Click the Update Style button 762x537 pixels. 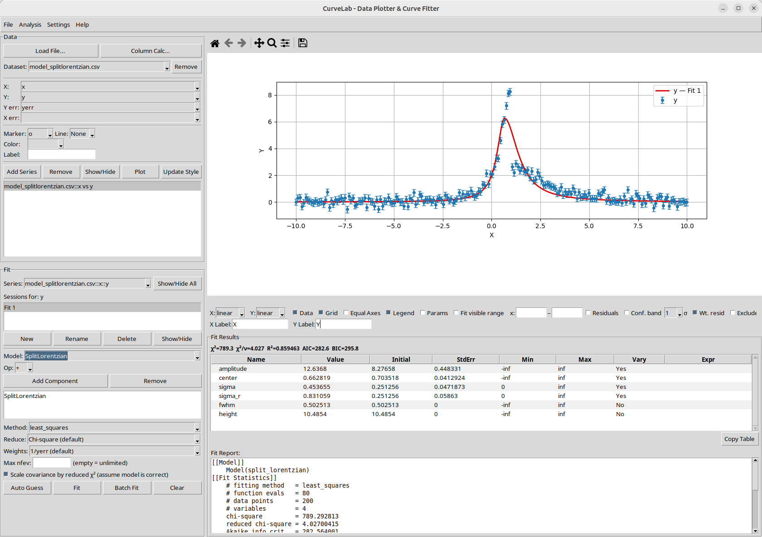[181, 172]
